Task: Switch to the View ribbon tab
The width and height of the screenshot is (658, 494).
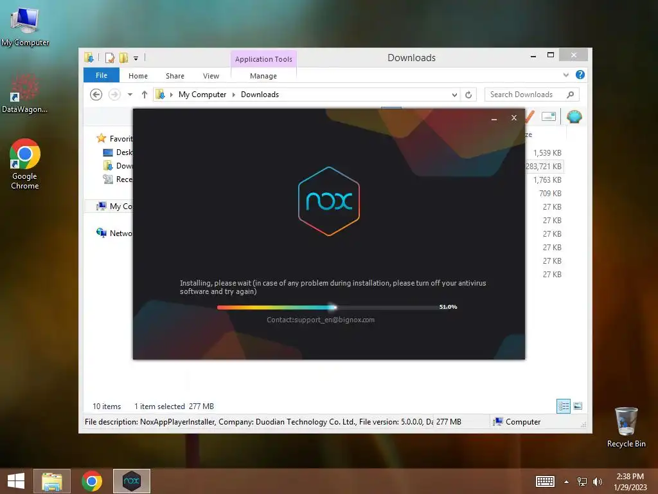Action: (211, 76)
